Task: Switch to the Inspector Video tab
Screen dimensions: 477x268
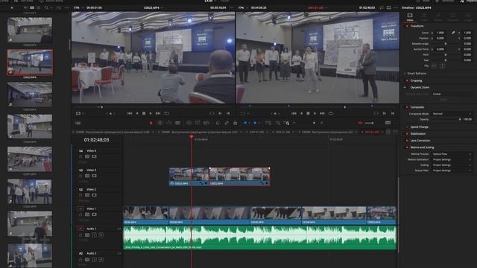Action: click(410, 17)
